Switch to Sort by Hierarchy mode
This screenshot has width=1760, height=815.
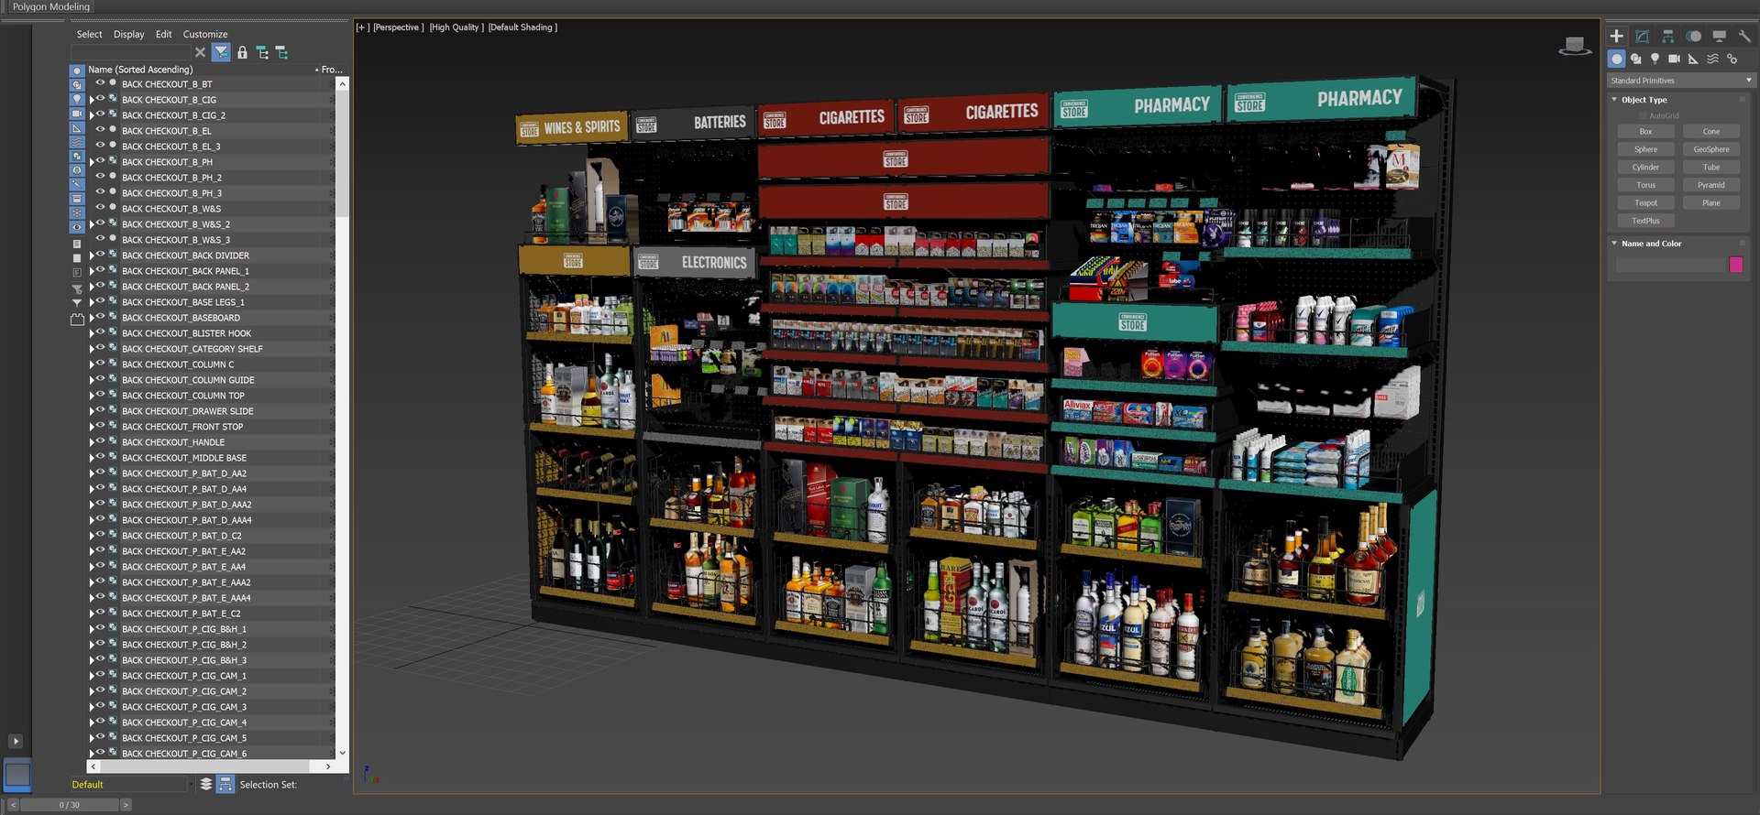(225, 784)
